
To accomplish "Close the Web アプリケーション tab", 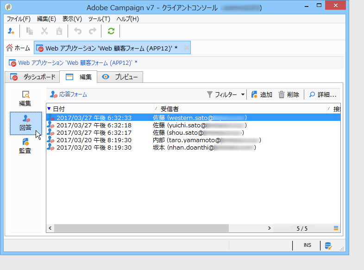I will coord(187,48).
